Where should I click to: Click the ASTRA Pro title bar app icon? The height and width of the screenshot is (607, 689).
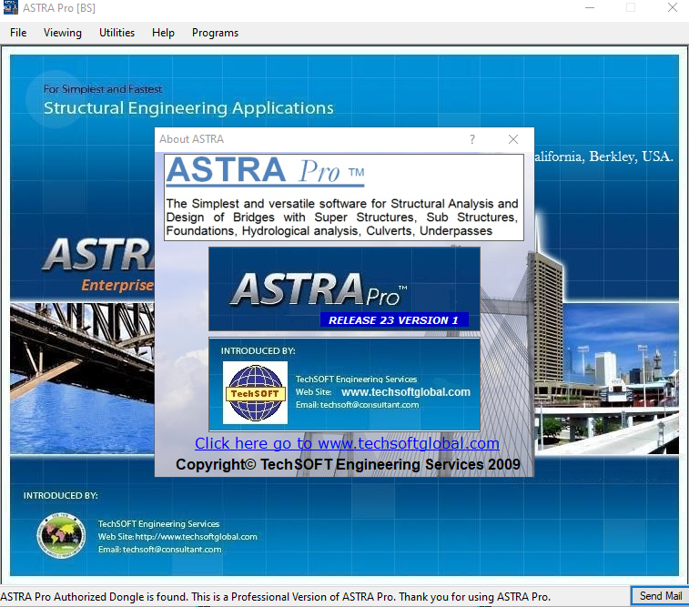pyautogui.click(x=10, y=8)
